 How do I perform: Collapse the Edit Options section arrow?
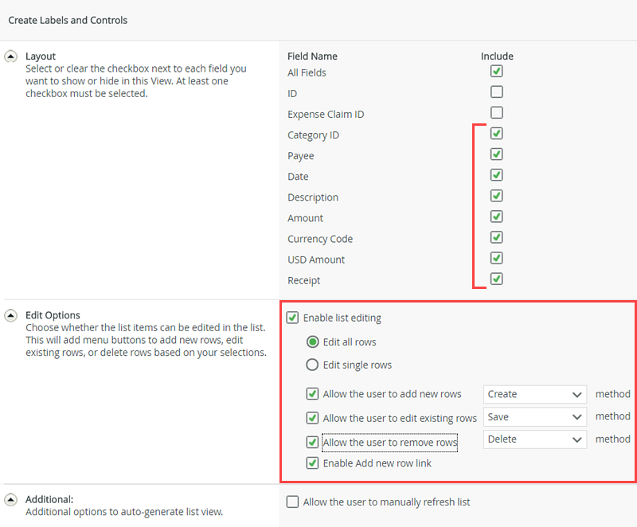10,315
